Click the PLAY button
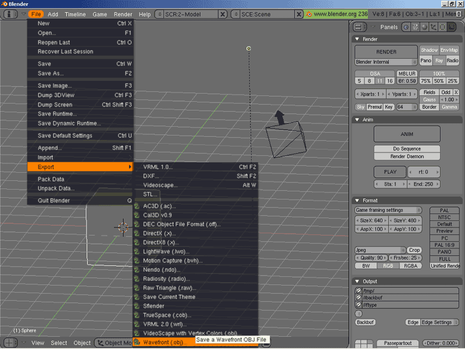465x349 pixels. 389,172
